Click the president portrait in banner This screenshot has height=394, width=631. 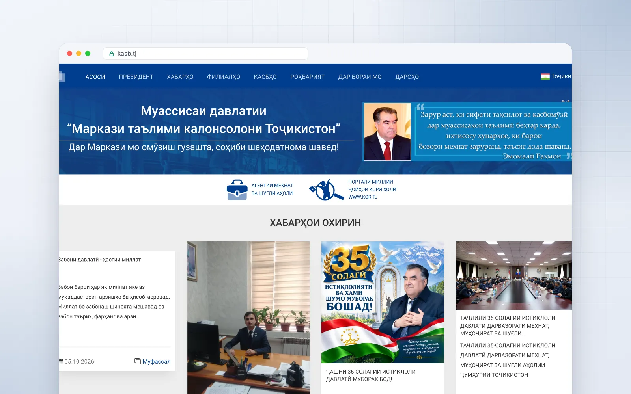387,132
